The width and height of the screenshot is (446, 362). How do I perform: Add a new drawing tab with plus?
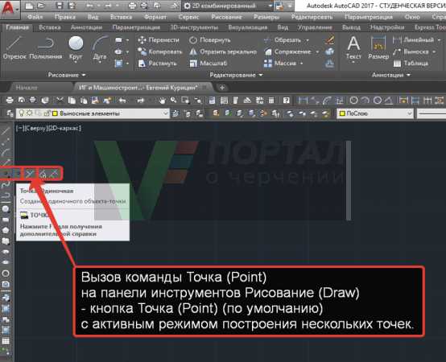(x=222, y=88)
